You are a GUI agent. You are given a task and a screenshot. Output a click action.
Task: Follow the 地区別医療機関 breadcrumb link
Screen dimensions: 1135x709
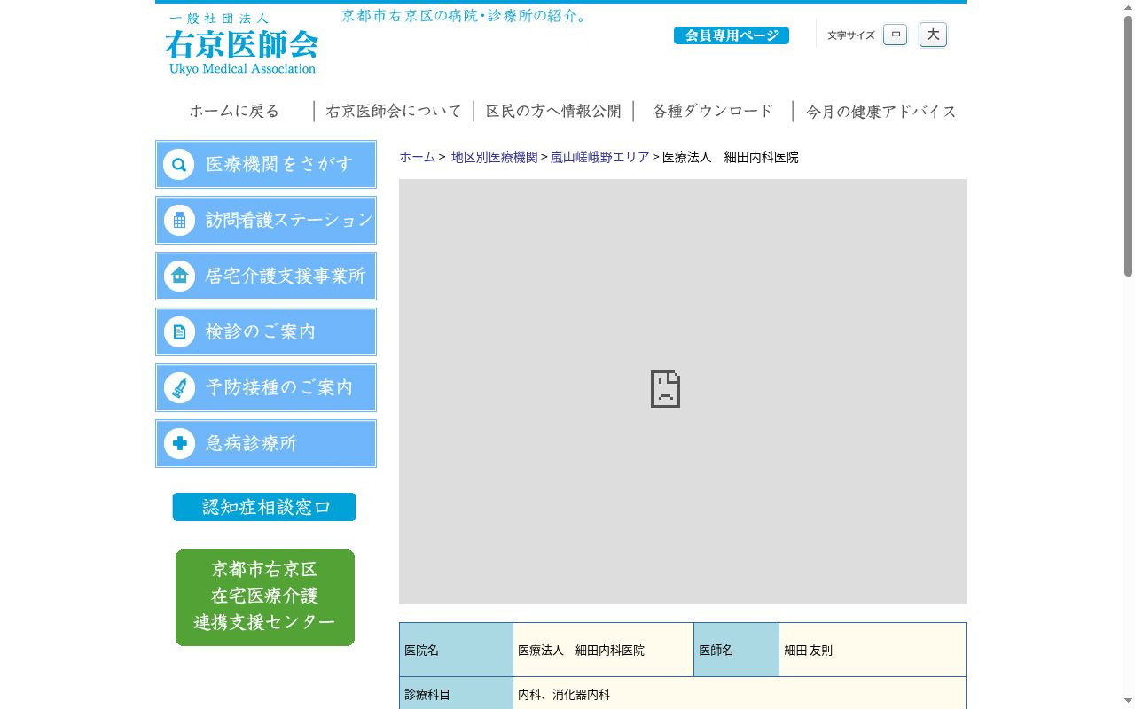pyautogui.click(x=494, y=157)
